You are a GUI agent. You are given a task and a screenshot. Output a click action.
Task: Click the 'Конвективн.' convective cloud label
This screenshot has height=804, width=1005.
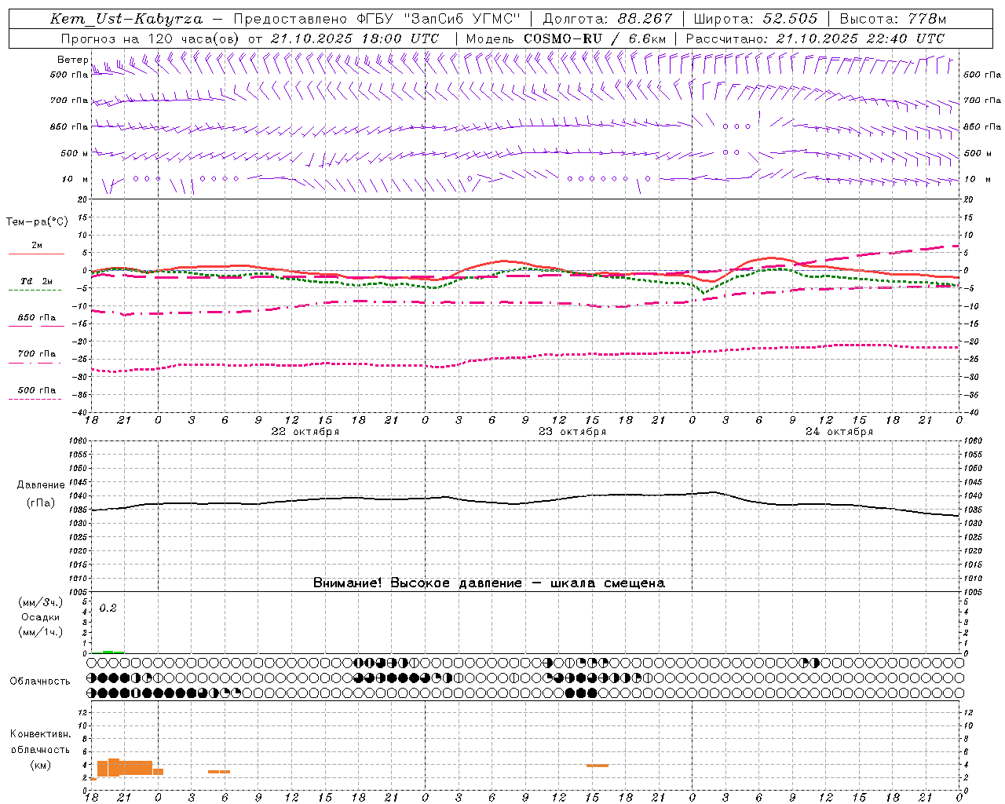(x=41, y=734)
